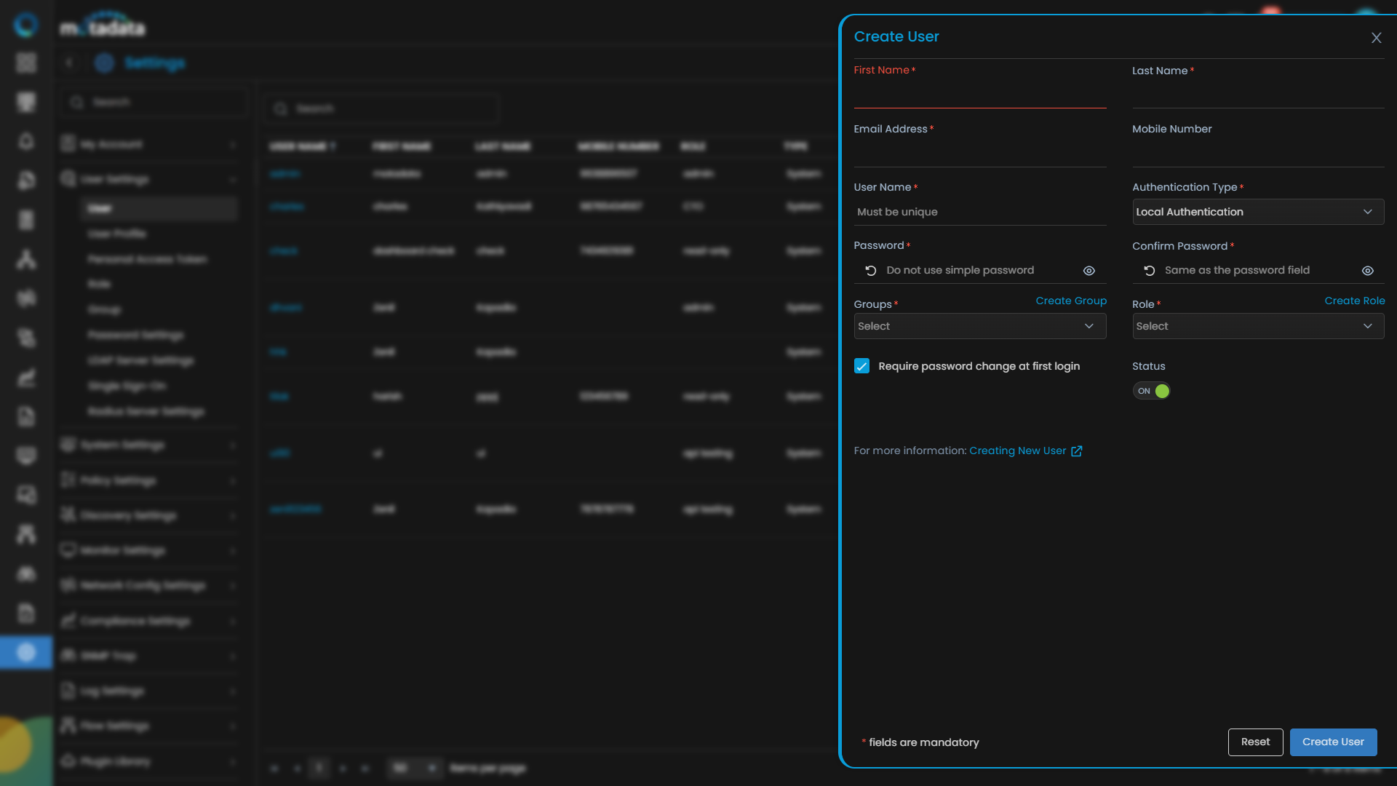Open the Authentication Type dropdown
Screen dimensions: 1397x786
1257,212
